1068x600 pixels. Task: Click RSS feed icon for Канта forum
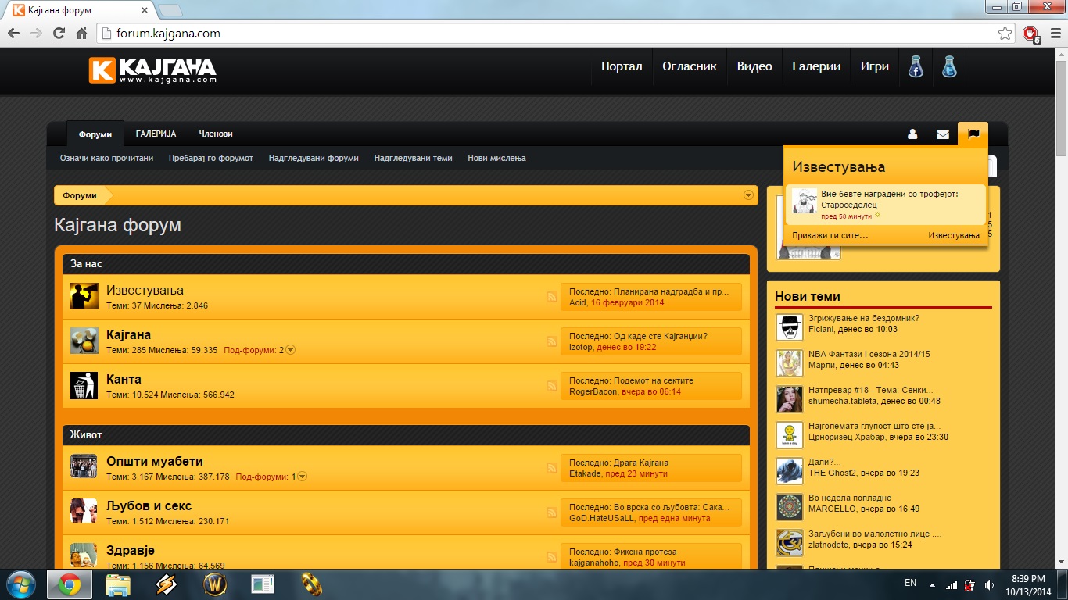[551, 386]
